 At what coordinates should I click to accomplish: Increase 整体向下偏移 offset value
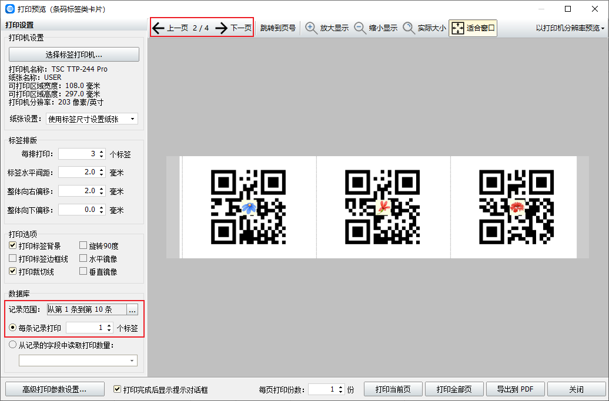pos(101,207)
